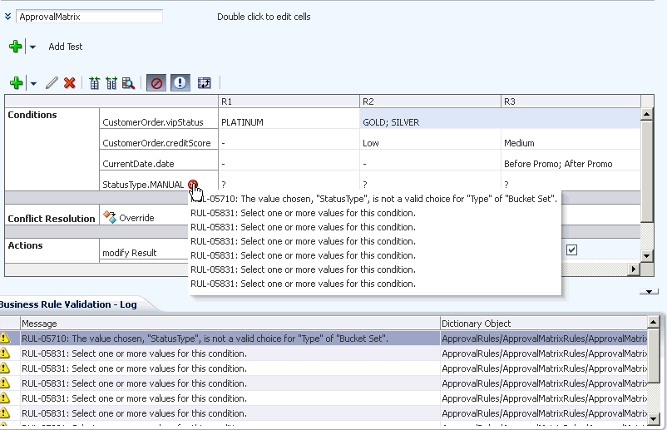Click the green plus Add Test icon
667x430 pixels.
[x=16, y=47]
